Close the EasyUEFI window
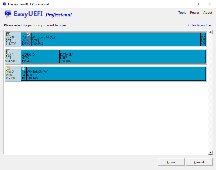216x170 pixels. (x=210, y=4)
